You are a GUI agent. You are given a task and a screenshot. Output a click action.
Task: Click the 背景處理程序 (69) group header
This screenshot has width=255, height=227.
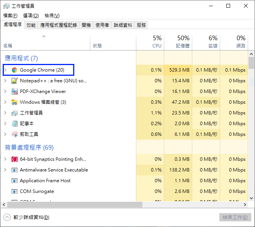[x=29, y=147]
